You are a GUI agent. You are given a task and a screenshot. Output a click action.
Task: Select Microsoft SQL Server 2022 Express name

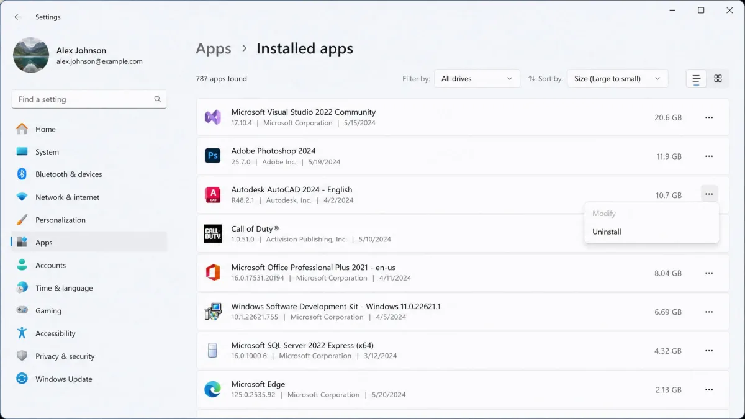[x=302, y=345]
